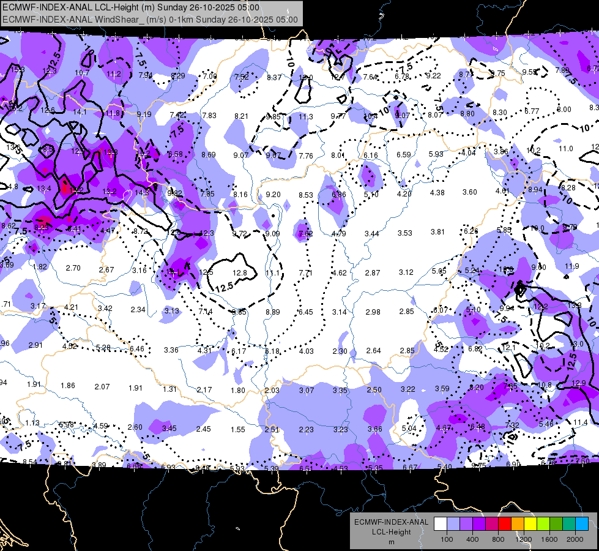This screenshot has width=599, height=551.
Task: Click the wind shear value '6.45'
Action: pos(305,312)
